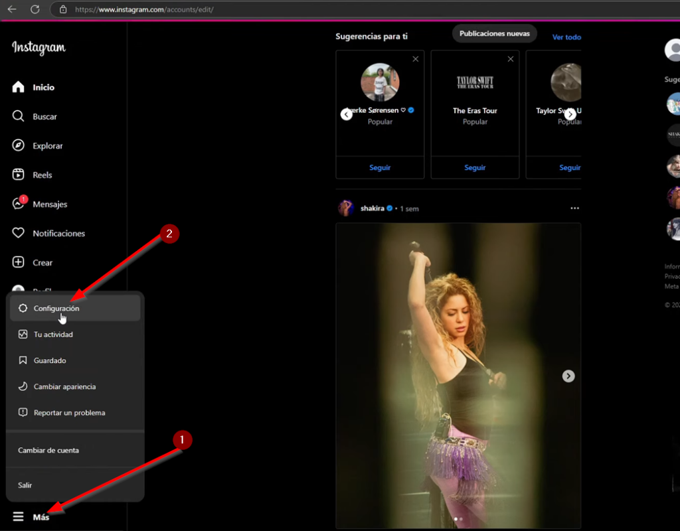Open Buscar magnifier icon
The width and height of the screenshot is (680, 531).
[18, 116]
